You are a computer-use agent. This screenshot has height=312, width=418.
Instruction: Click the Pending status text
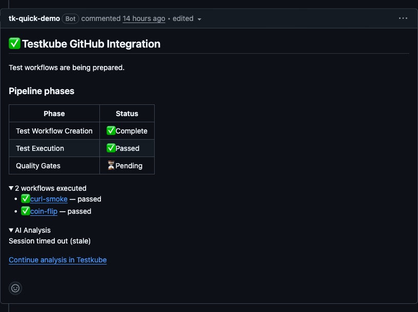tap(129, 166)
